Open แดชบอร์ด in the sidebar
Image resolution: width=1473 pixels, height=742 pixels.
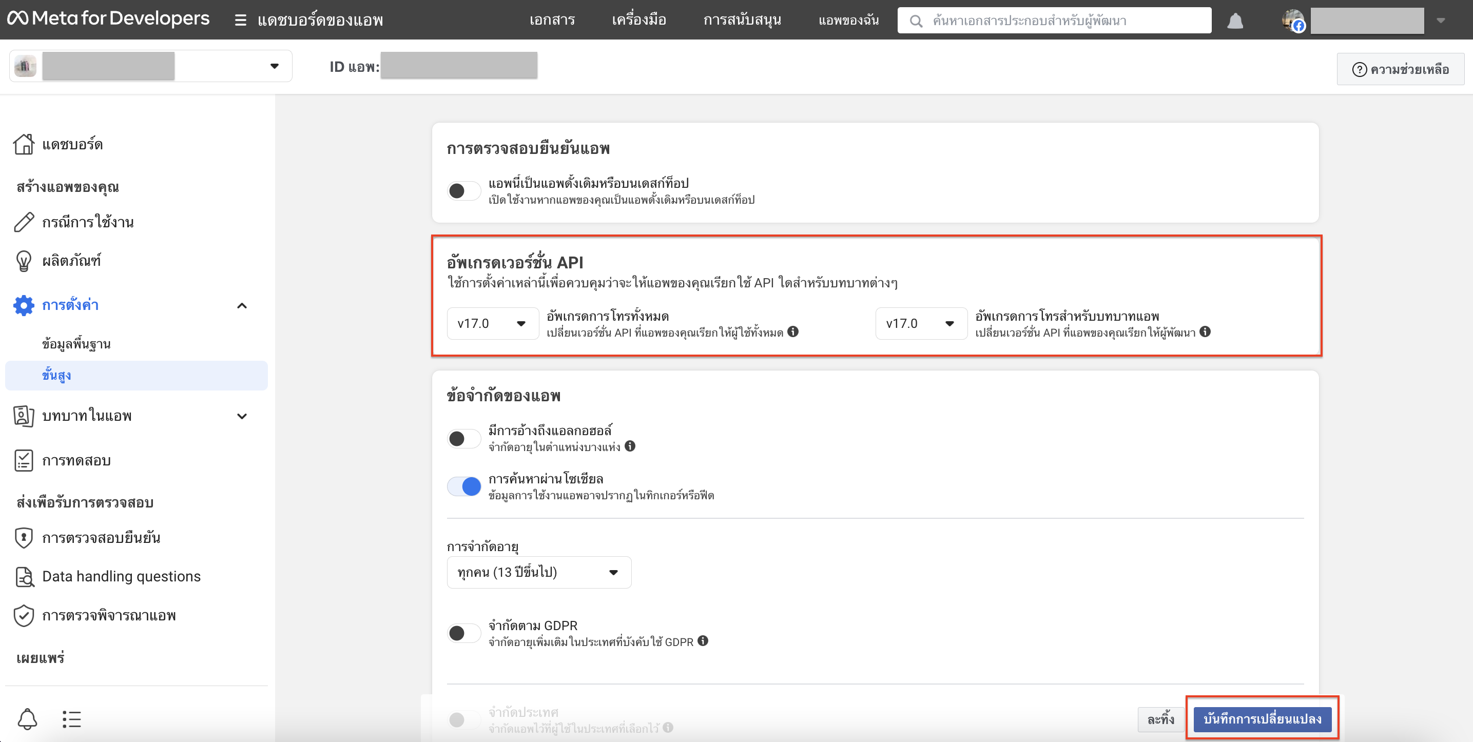click(x=72, y=144)
